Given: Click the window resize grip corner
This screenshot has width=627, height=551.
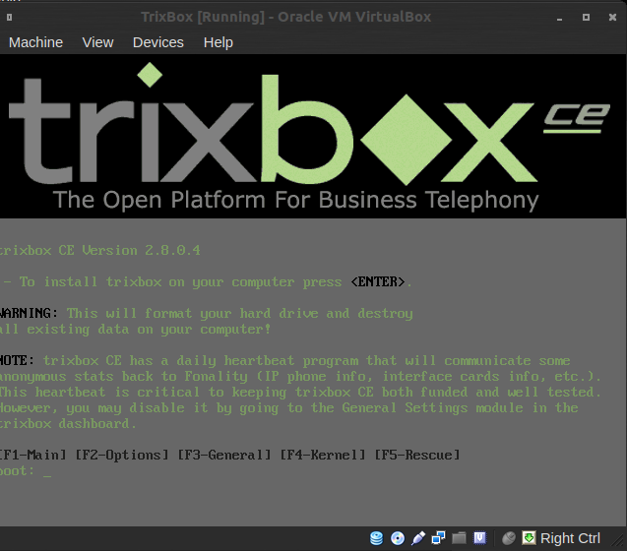Looking at the screenshot, I should tap(618, 542).
